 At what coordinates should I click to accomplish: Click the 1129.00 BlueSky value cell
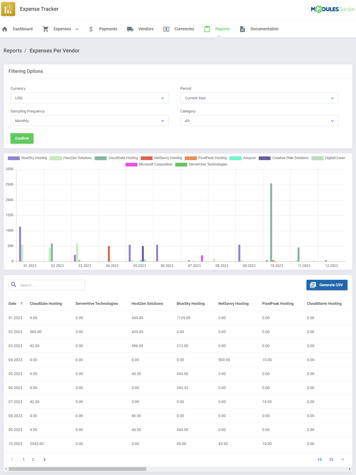click(x=183, y=318)
